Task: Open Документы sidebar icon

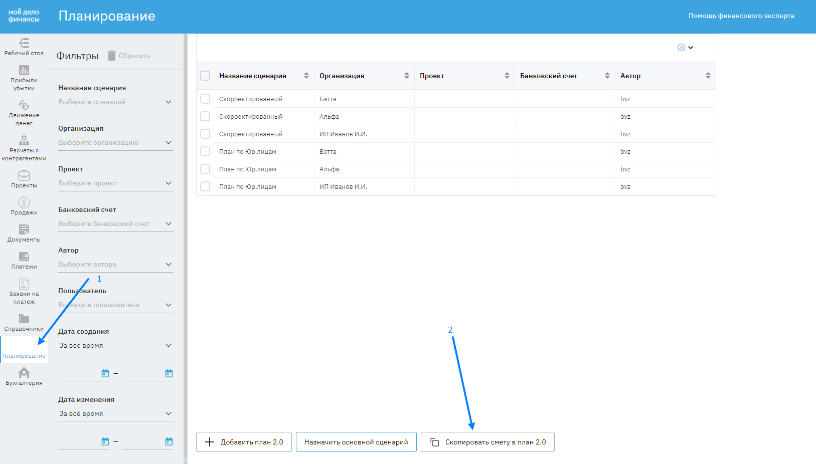Action: point(24,229)
